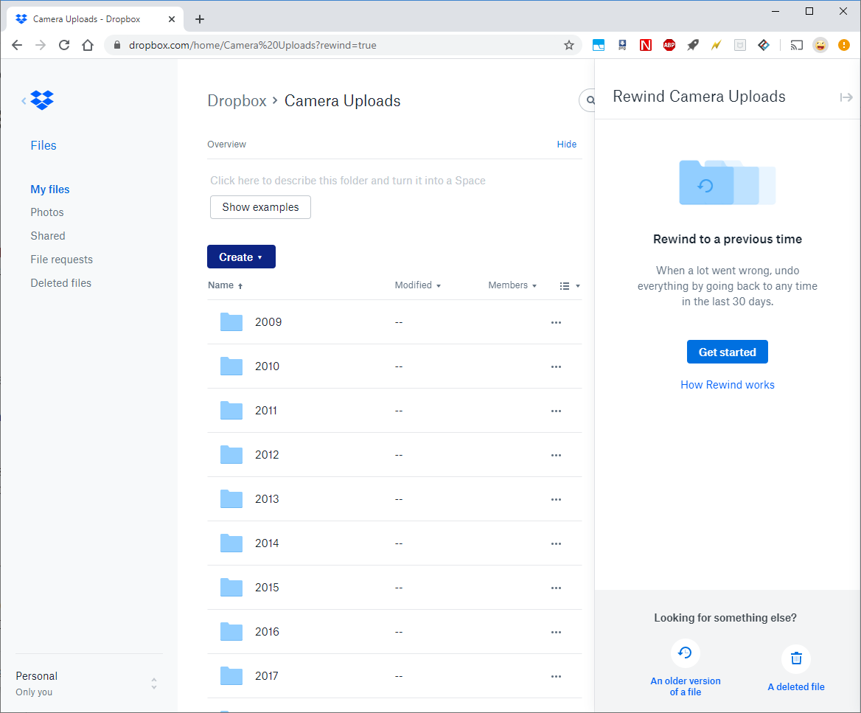861x713 pixels.
Task: Click A deleted file link
Action: (x=796, y=687)
